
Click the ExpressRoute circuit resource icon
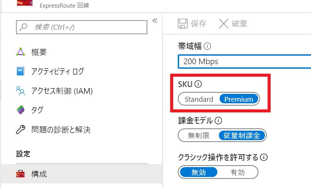coord(24,3)
